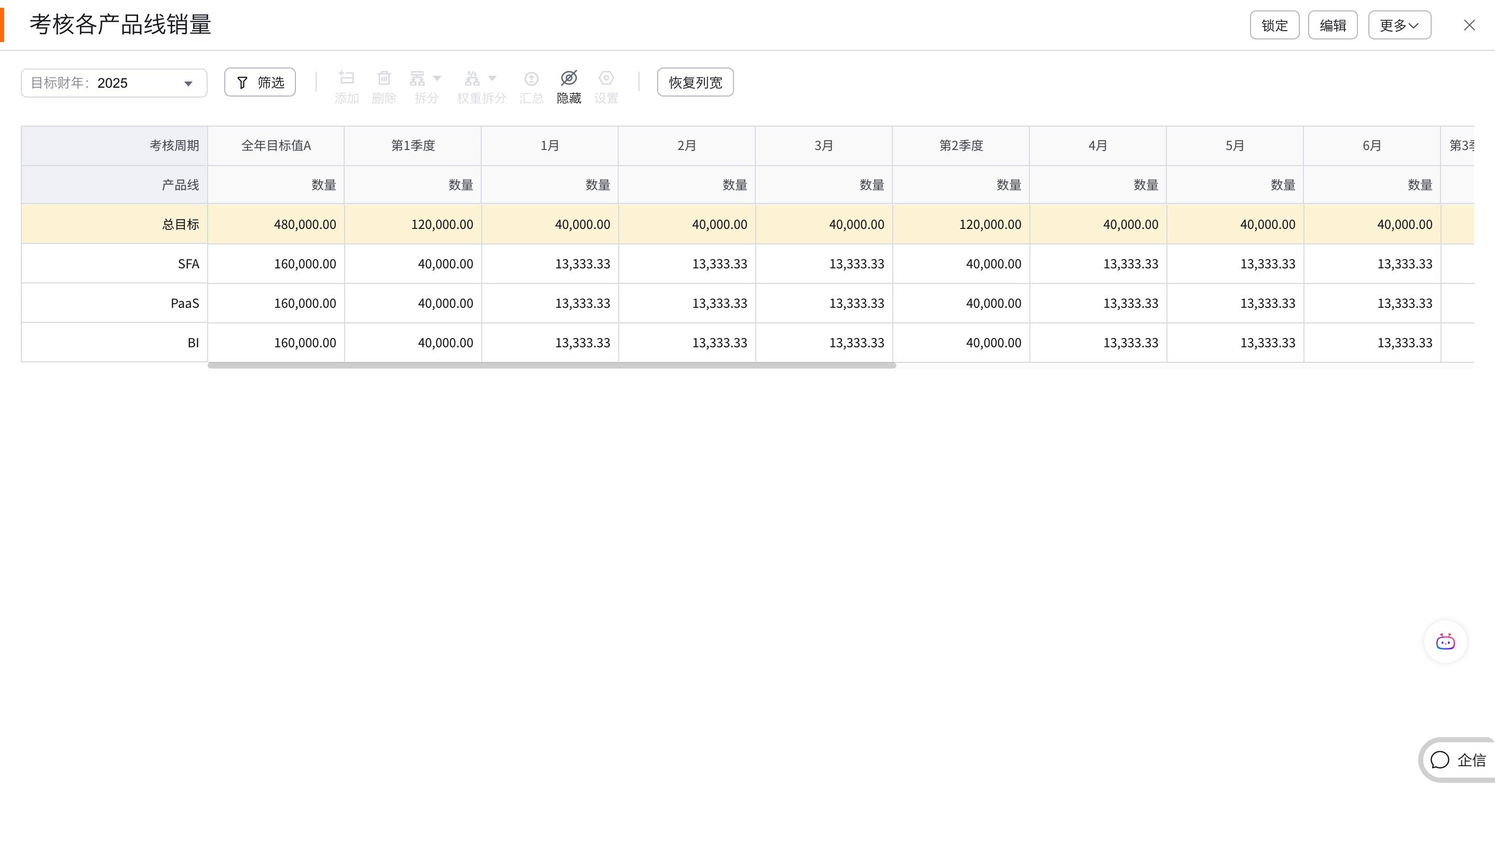Screen dimensions: 1495x843
Task: Open the AI assistant robot icon
Action: 1445,642
